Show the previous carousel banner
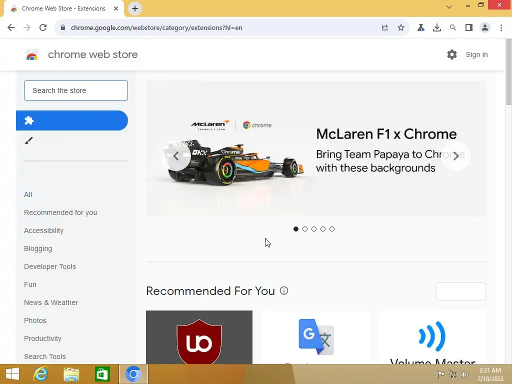The height and width of the screenshot is (384, 512). tap(176, 156)
